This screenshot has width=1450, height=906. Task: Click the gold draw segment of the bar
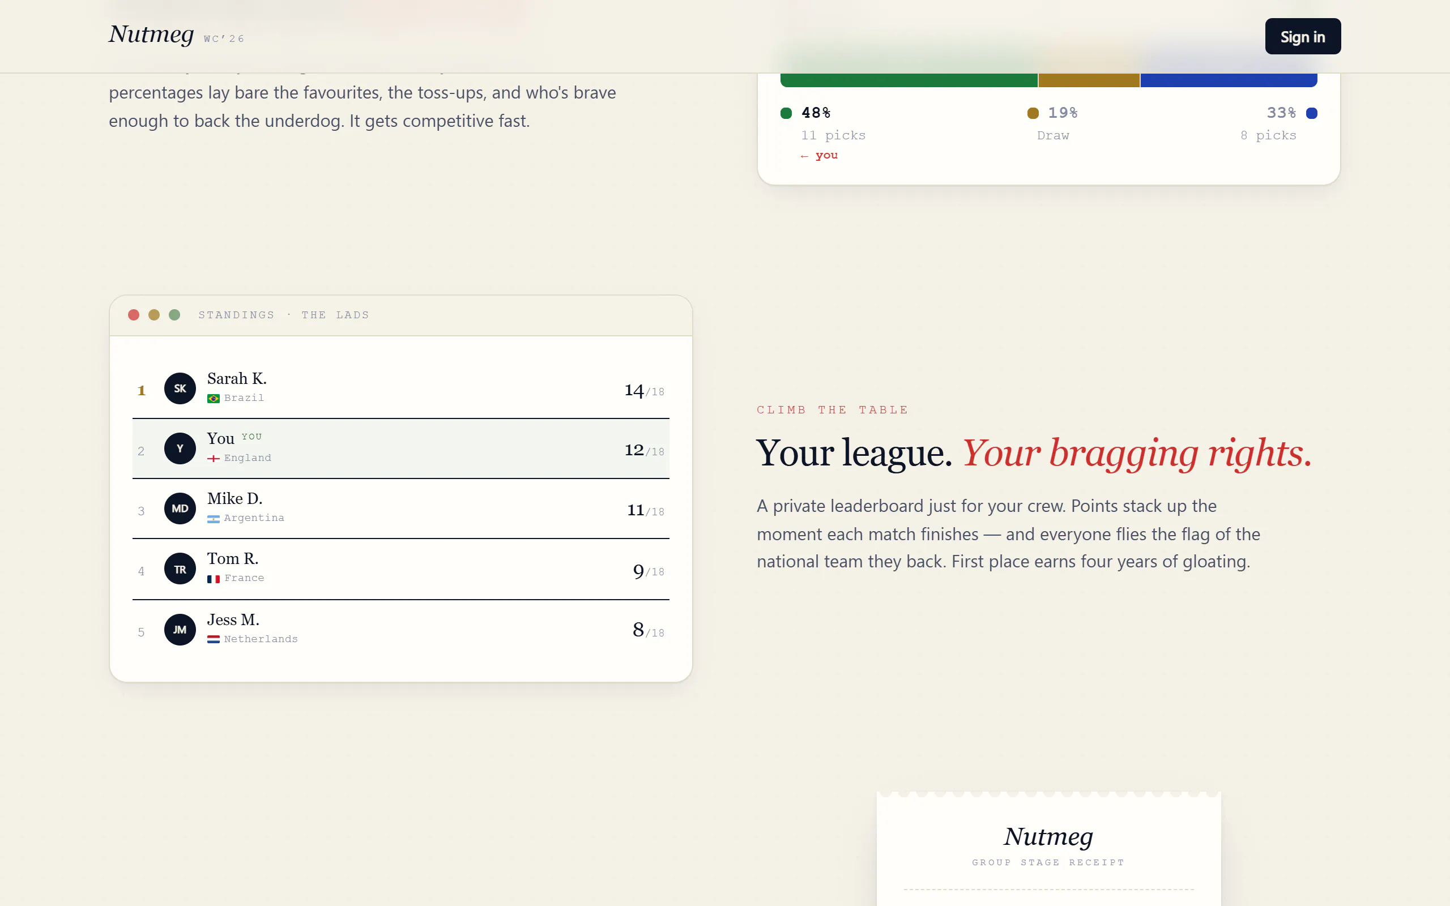[x=1089, y=80]
